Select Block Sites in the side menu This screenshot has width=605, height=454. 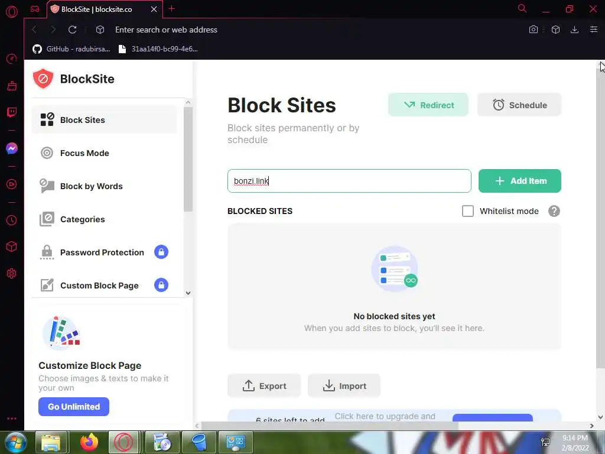pos(105,120)
